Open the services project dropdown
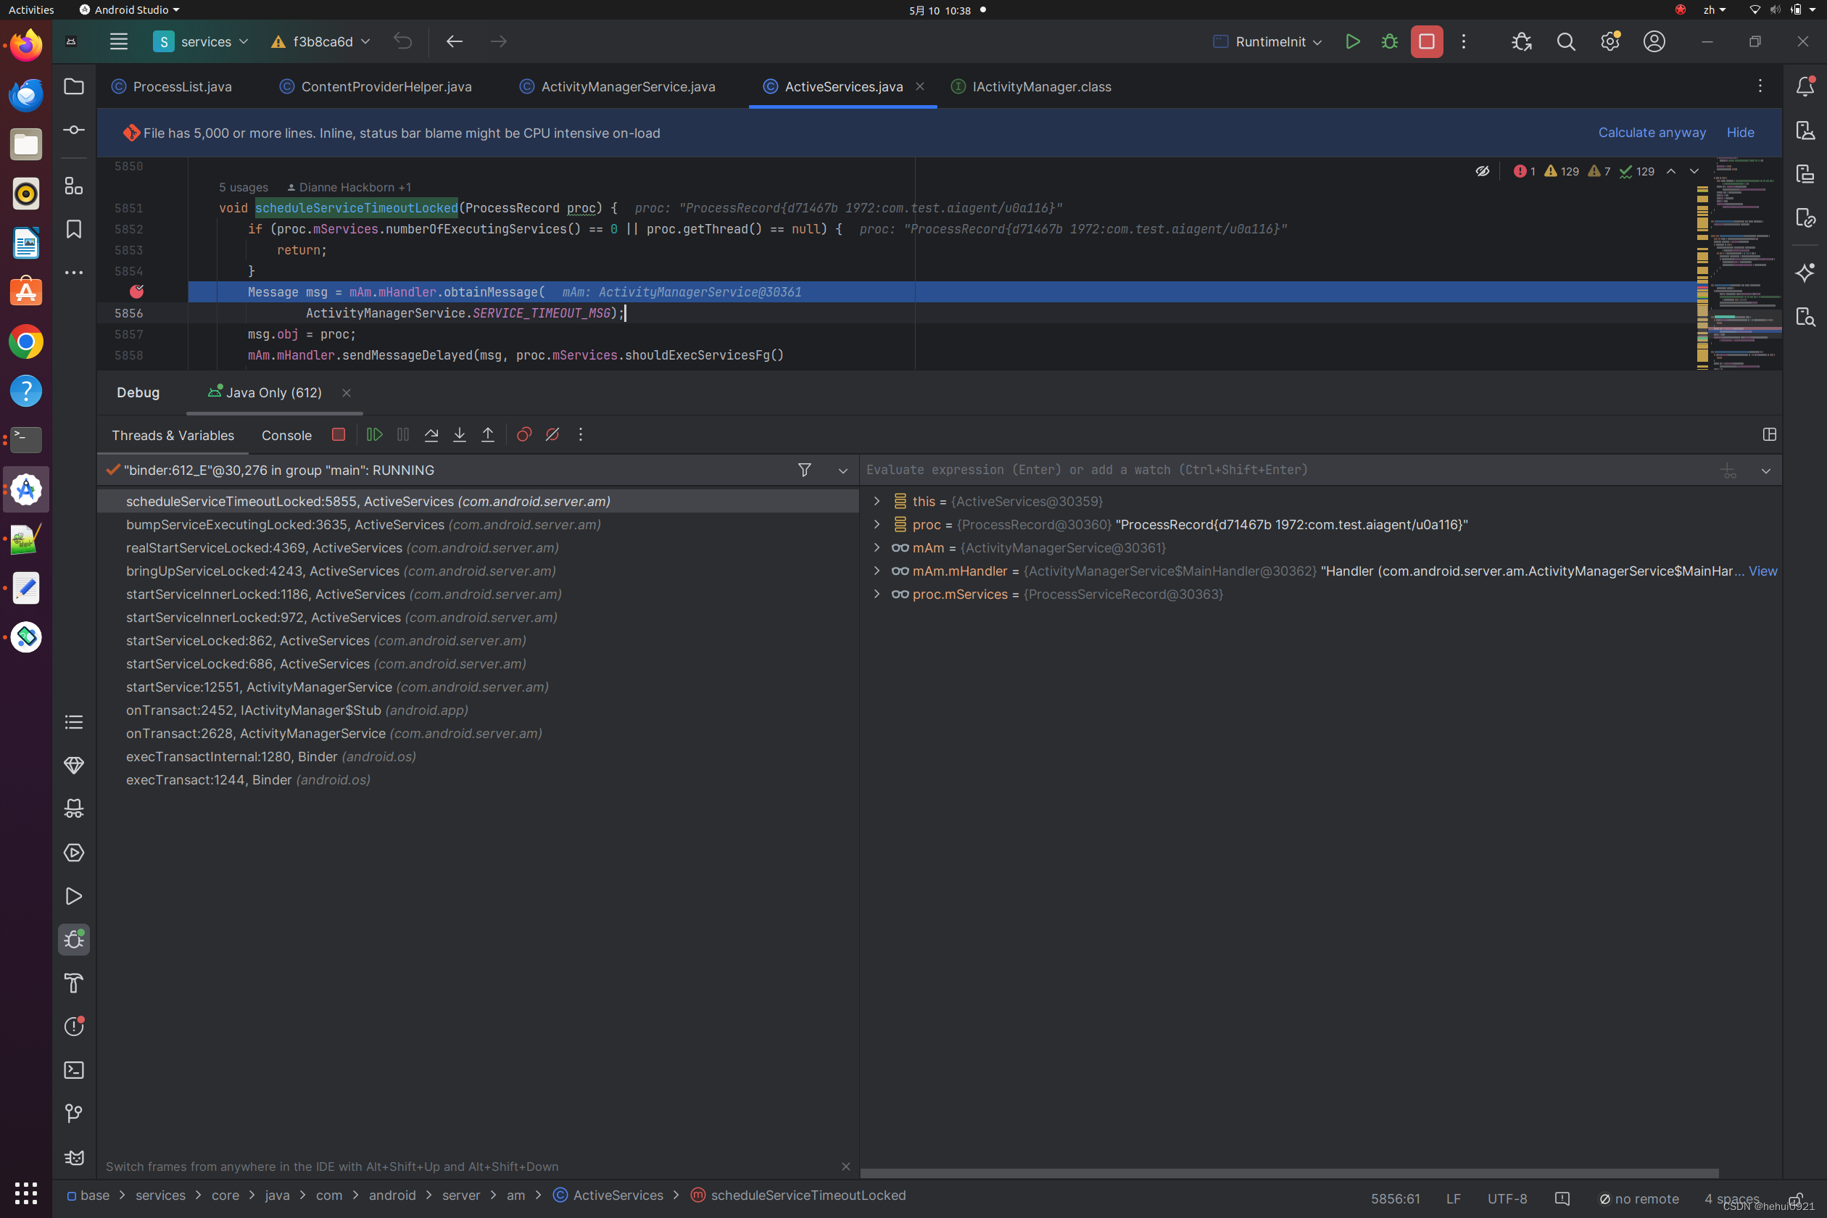Viewport: 1827px width, 1218px height. [x=200, y=41]
